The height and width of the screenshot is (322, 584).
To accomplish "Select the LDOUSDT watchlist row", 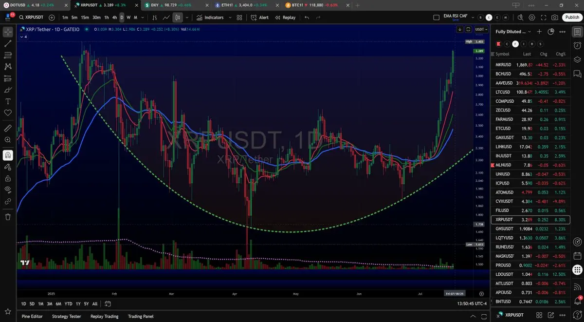I will pyautogui.click(x=530, y=274).
